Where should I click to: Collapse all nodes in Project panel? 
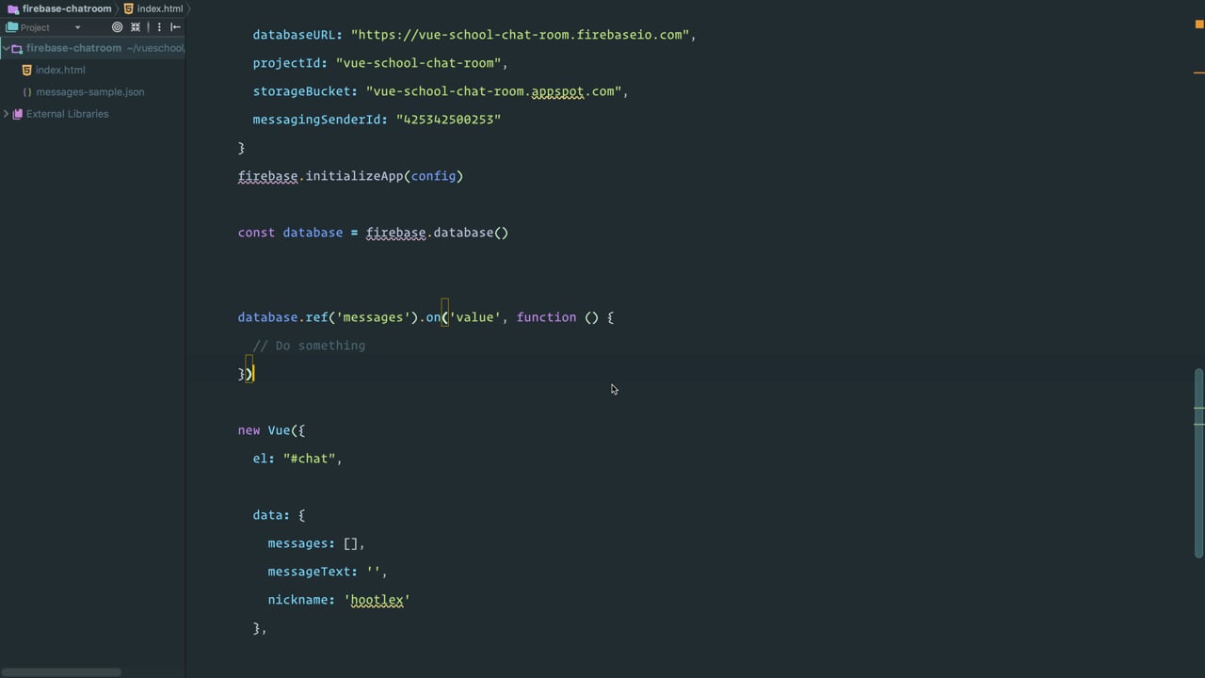point(136,27)
